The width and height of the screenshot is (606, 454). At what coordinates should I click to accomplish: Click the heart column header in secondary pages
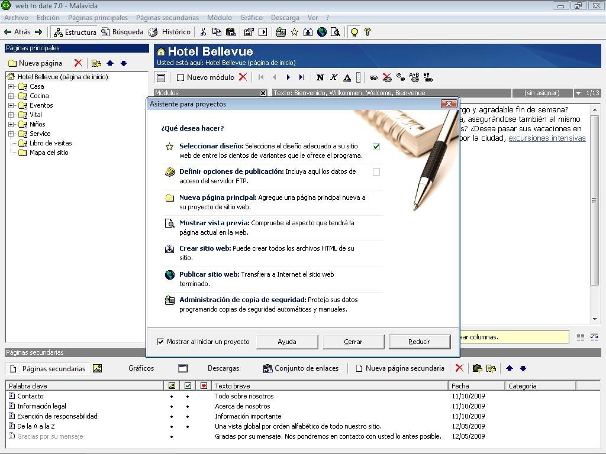click(204, 385)
